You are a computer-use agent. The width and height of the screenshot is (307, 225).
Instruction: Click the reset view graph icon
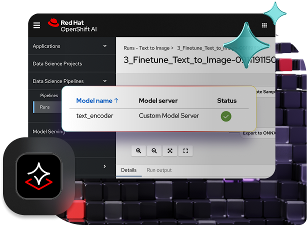185,150
